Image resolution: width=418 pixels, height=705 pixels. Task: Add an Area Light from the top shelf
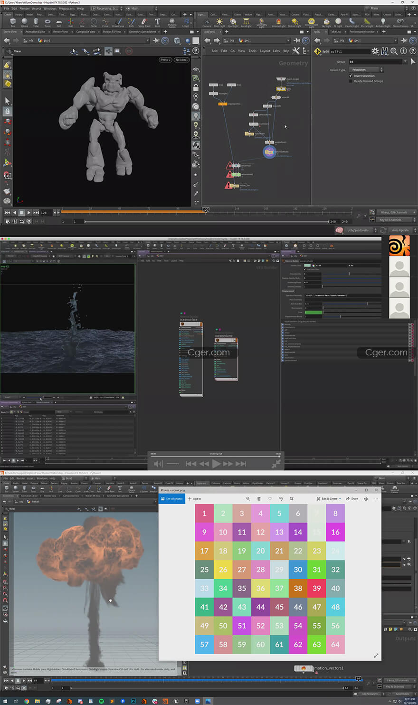(247, 22)
